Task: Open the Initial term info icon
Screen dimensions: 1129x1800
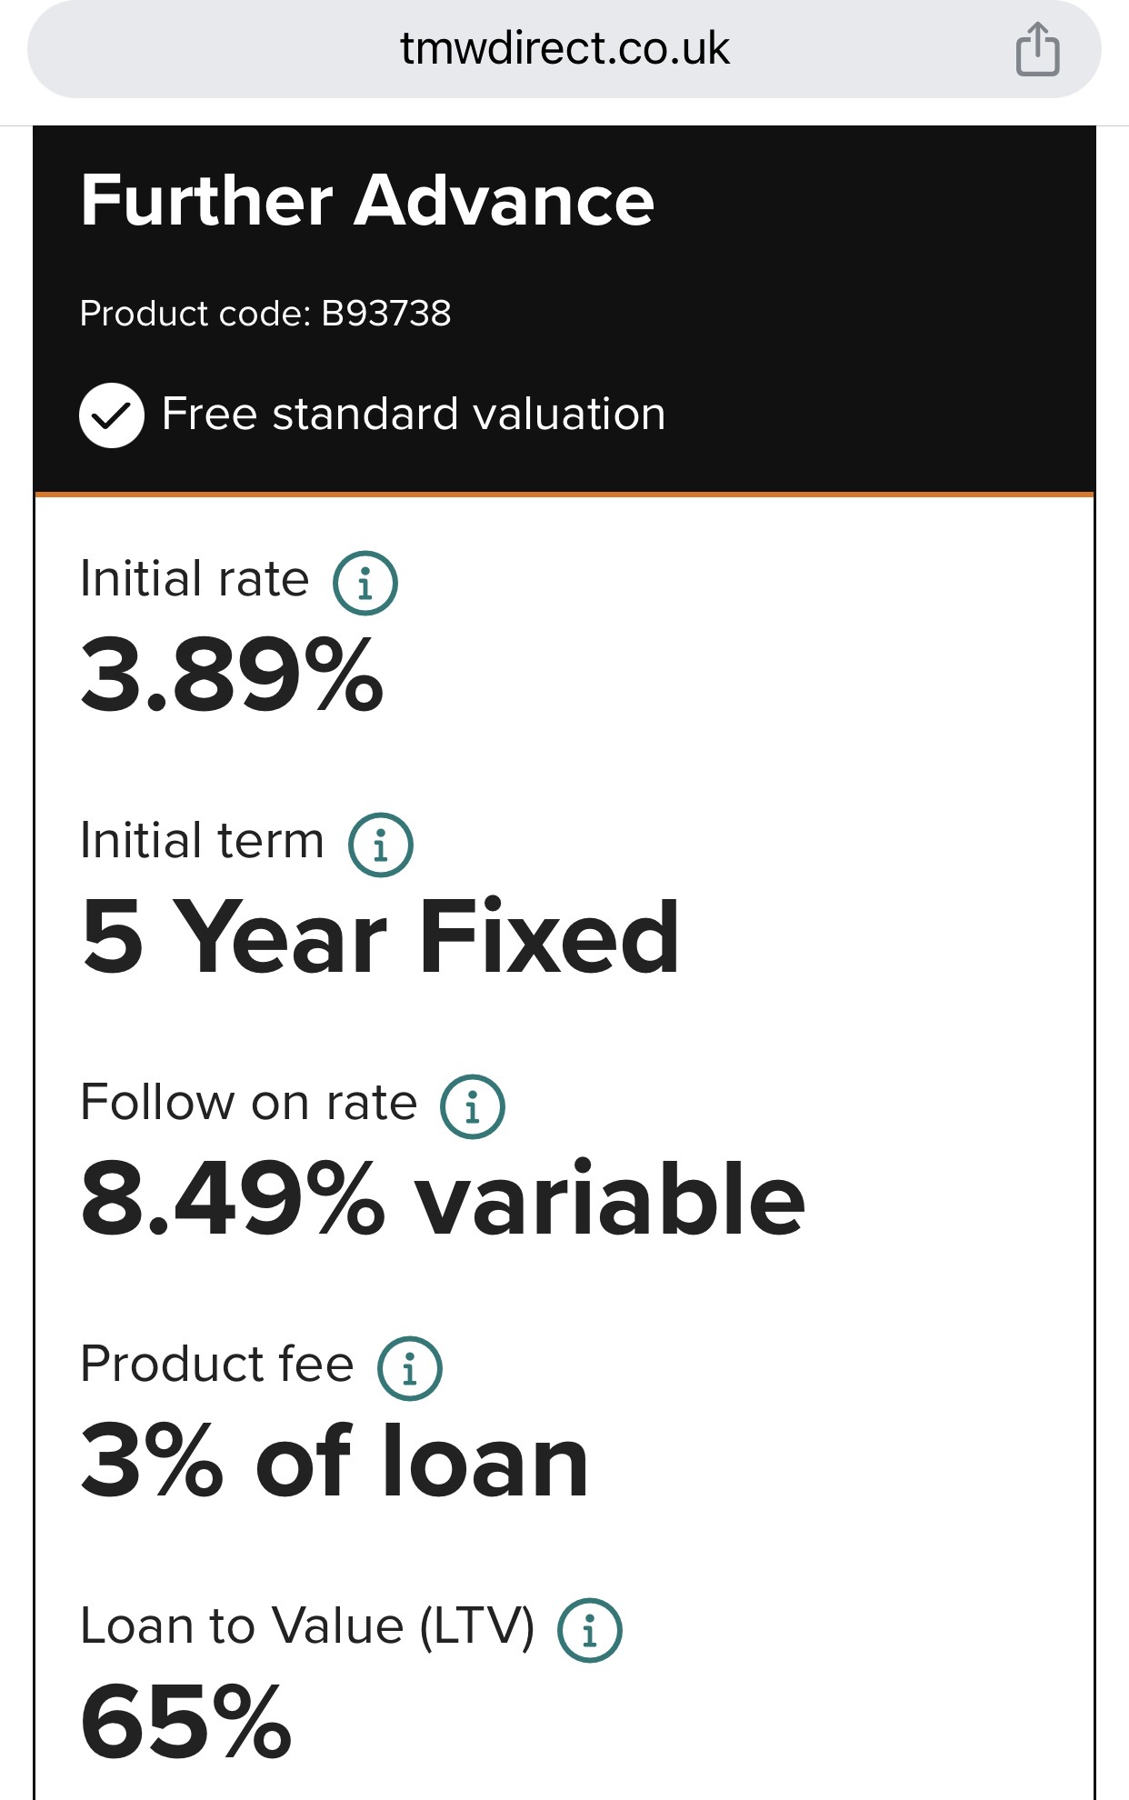Action: 380,845
